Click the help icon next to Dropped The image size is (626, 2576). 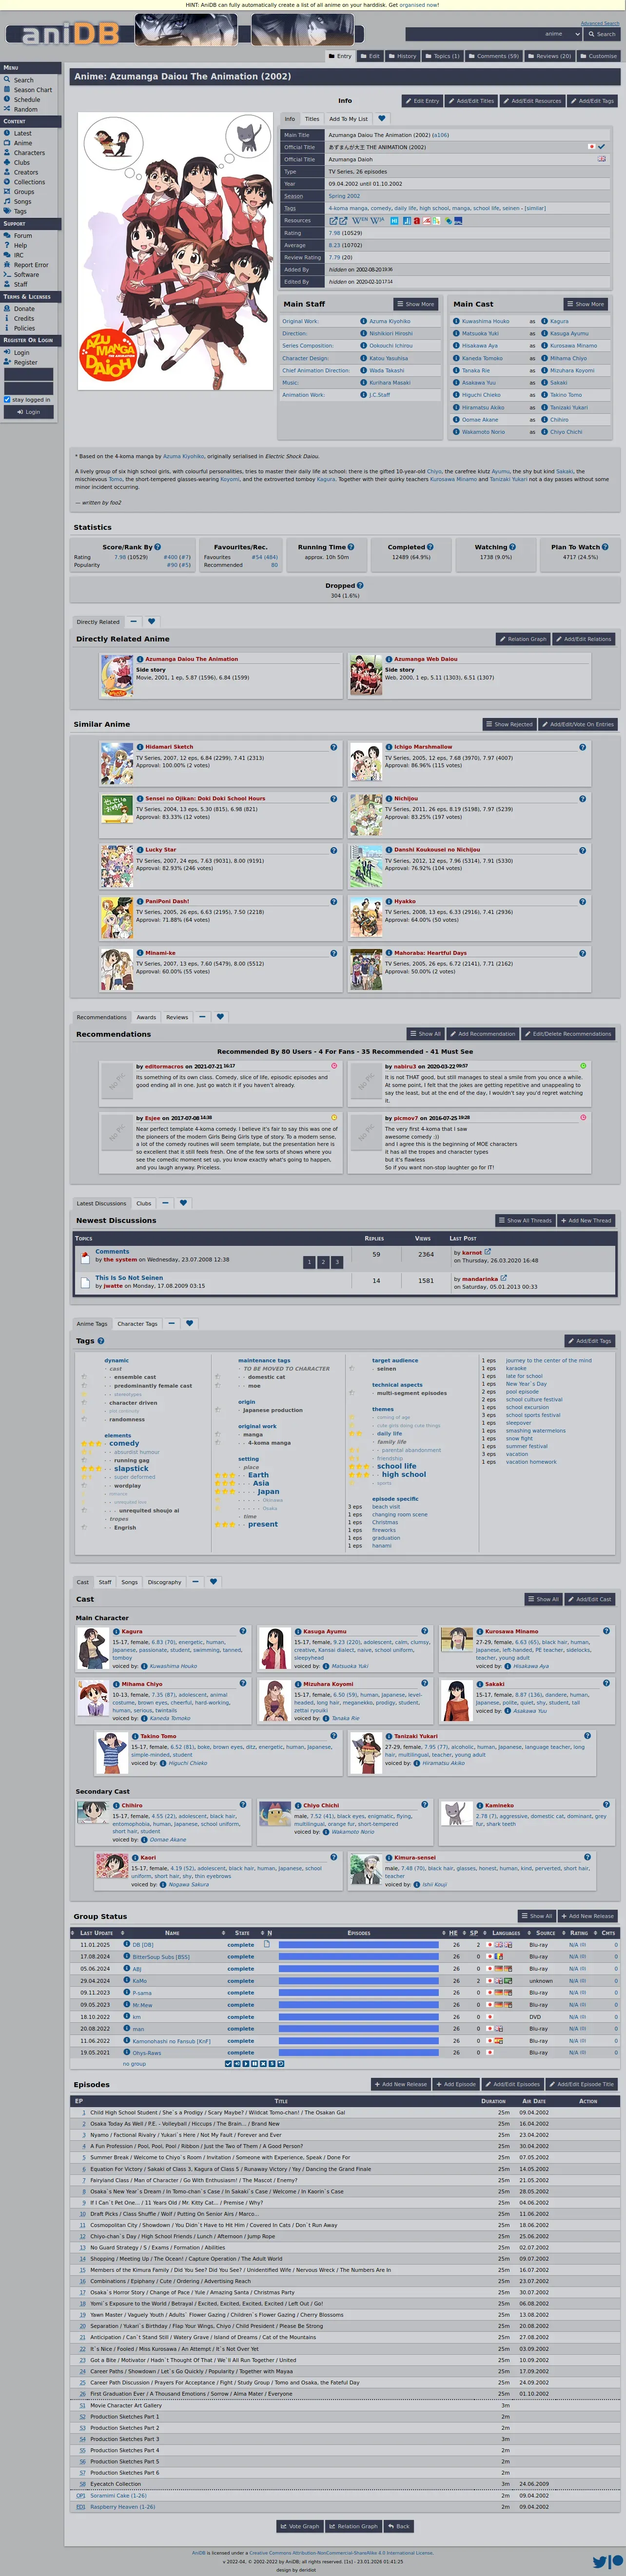point(360,585)
